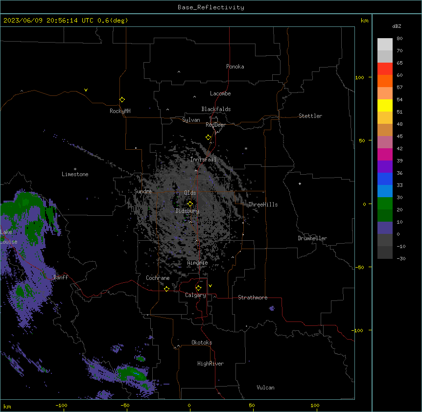Click the small purple echo south of Strathmore
Screen dimensions: 422x412
point(272,308)
